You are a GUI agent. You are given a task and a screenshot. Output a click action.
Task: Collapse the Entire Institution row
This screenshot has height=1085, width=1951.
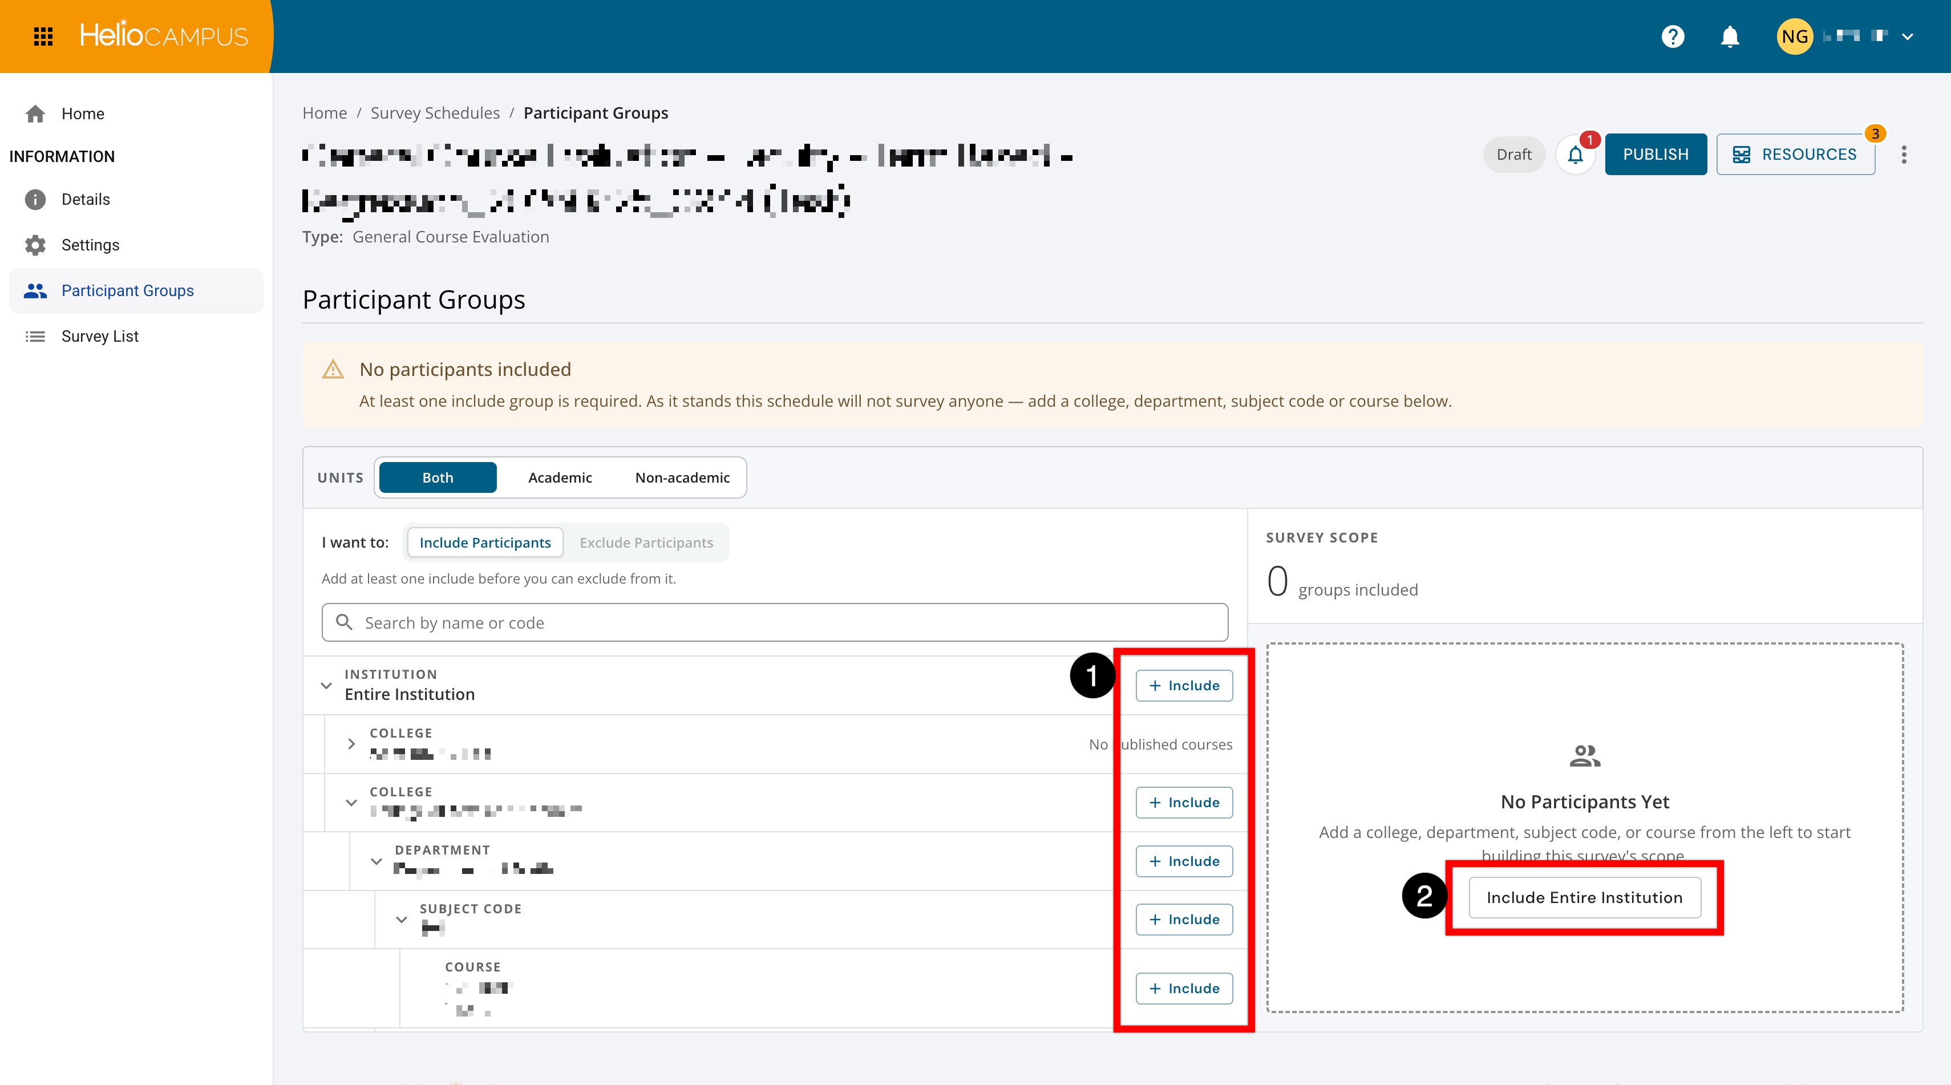coord(326,685)
